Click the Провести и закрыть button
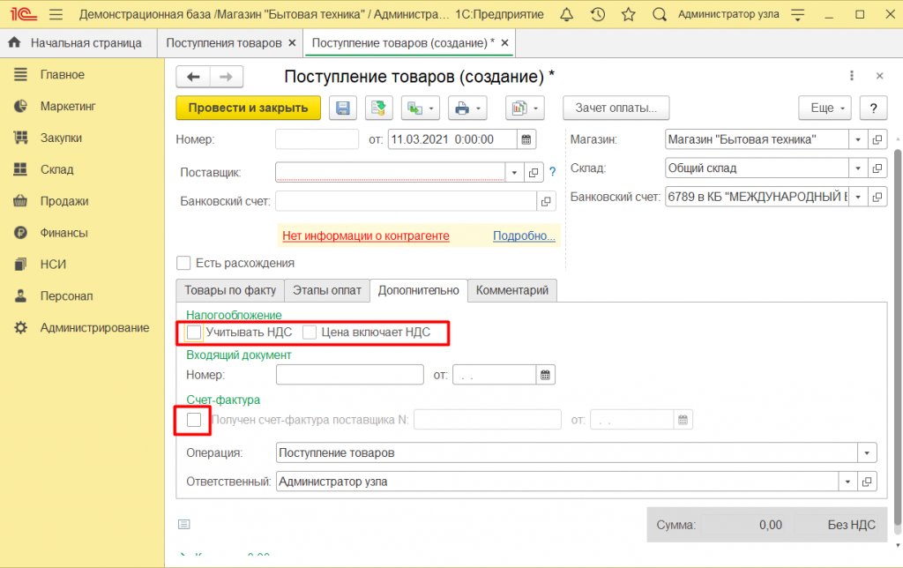Viewport: 903px width, 568px height. point(248,108)
